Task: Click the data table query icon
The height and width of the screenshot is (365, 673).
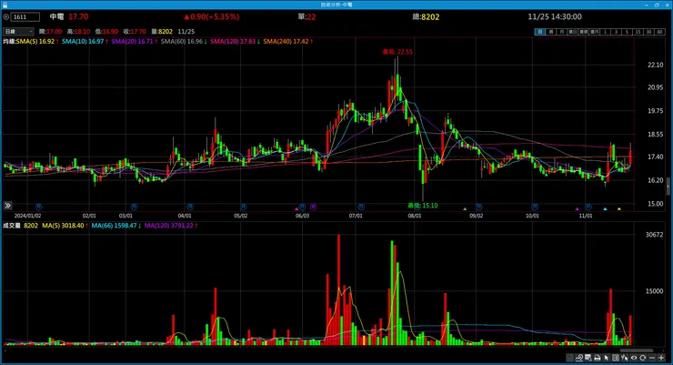Action: 588,358
